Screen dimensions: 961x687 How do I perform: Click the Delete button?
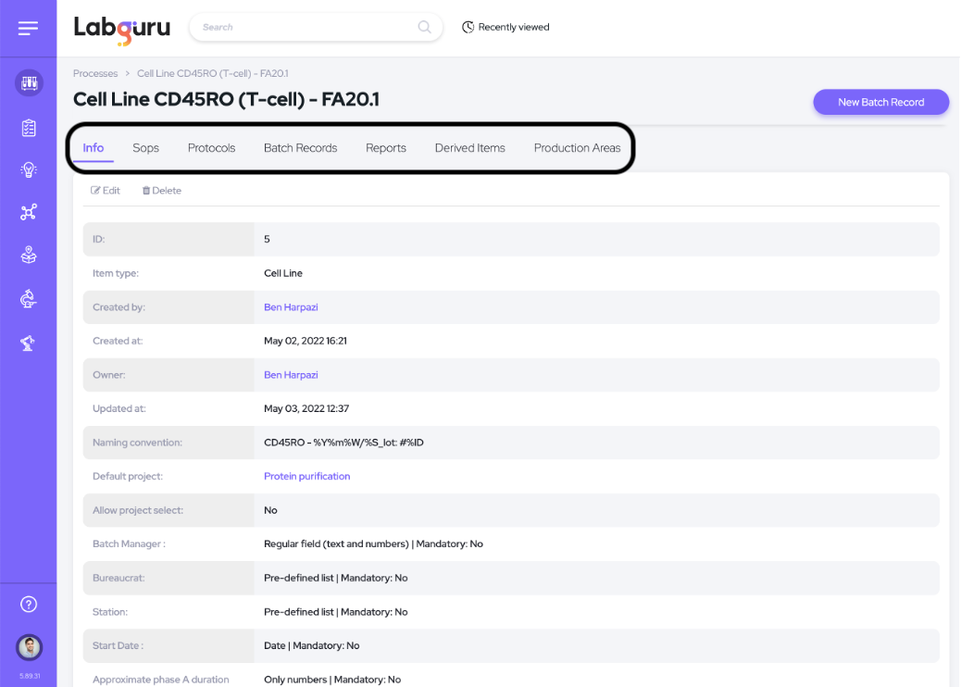161,191
